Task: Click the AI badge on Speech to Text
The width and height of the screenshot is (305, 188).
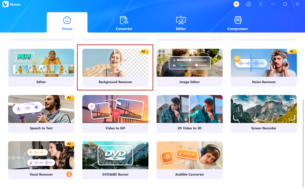Action: [69, 98]
